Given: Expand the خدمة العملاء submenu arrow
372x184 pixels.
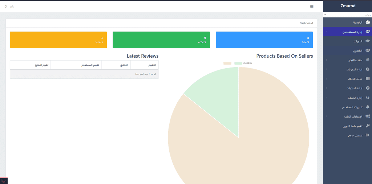Looking at the screenshot, I should (x=327, y=78).
